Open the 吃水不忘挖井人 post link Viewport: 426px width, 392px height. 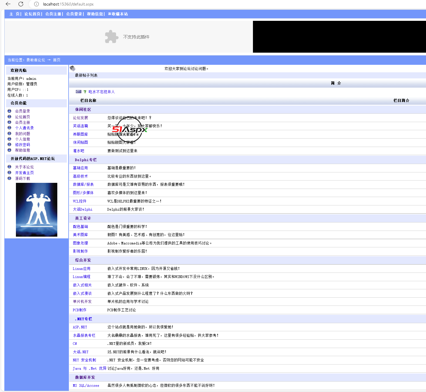(102, 92)
